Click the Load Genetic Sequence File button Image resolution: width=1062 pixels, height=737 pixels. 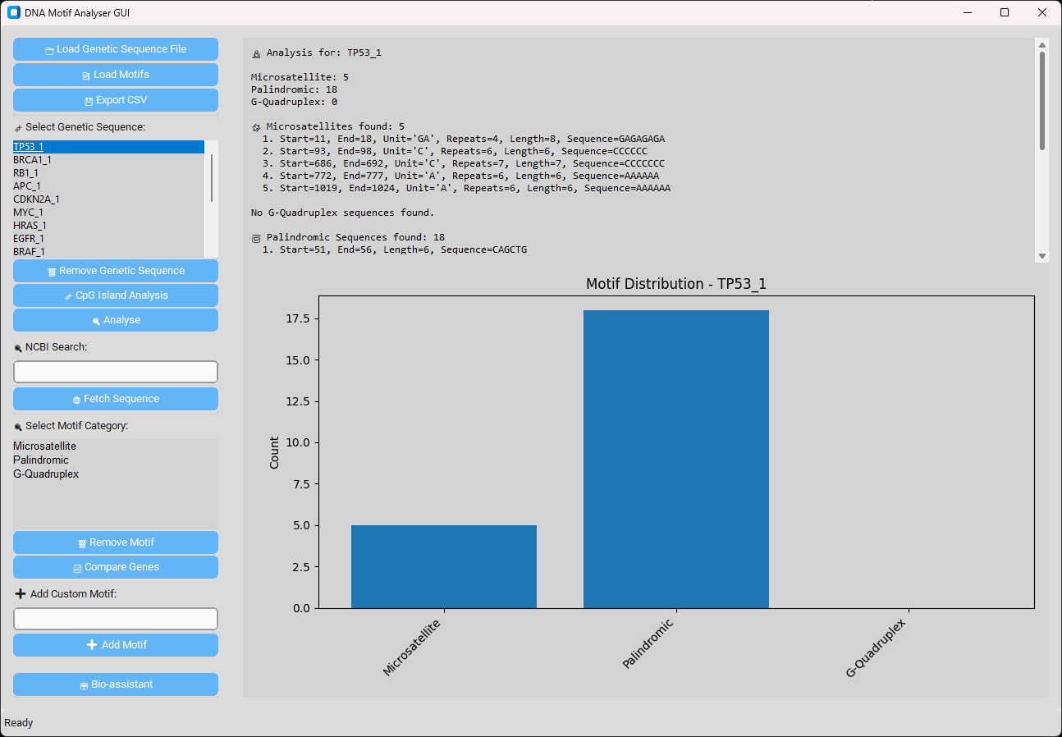[x=116, y=49]
